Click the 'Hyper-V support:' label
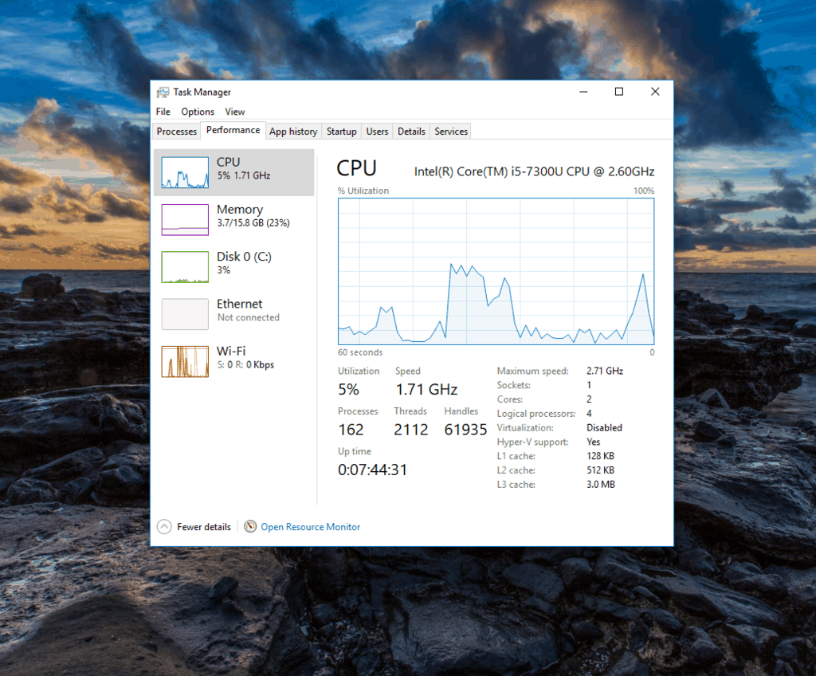816x676 pixels. pyautogui.click(x=532, y=442)
